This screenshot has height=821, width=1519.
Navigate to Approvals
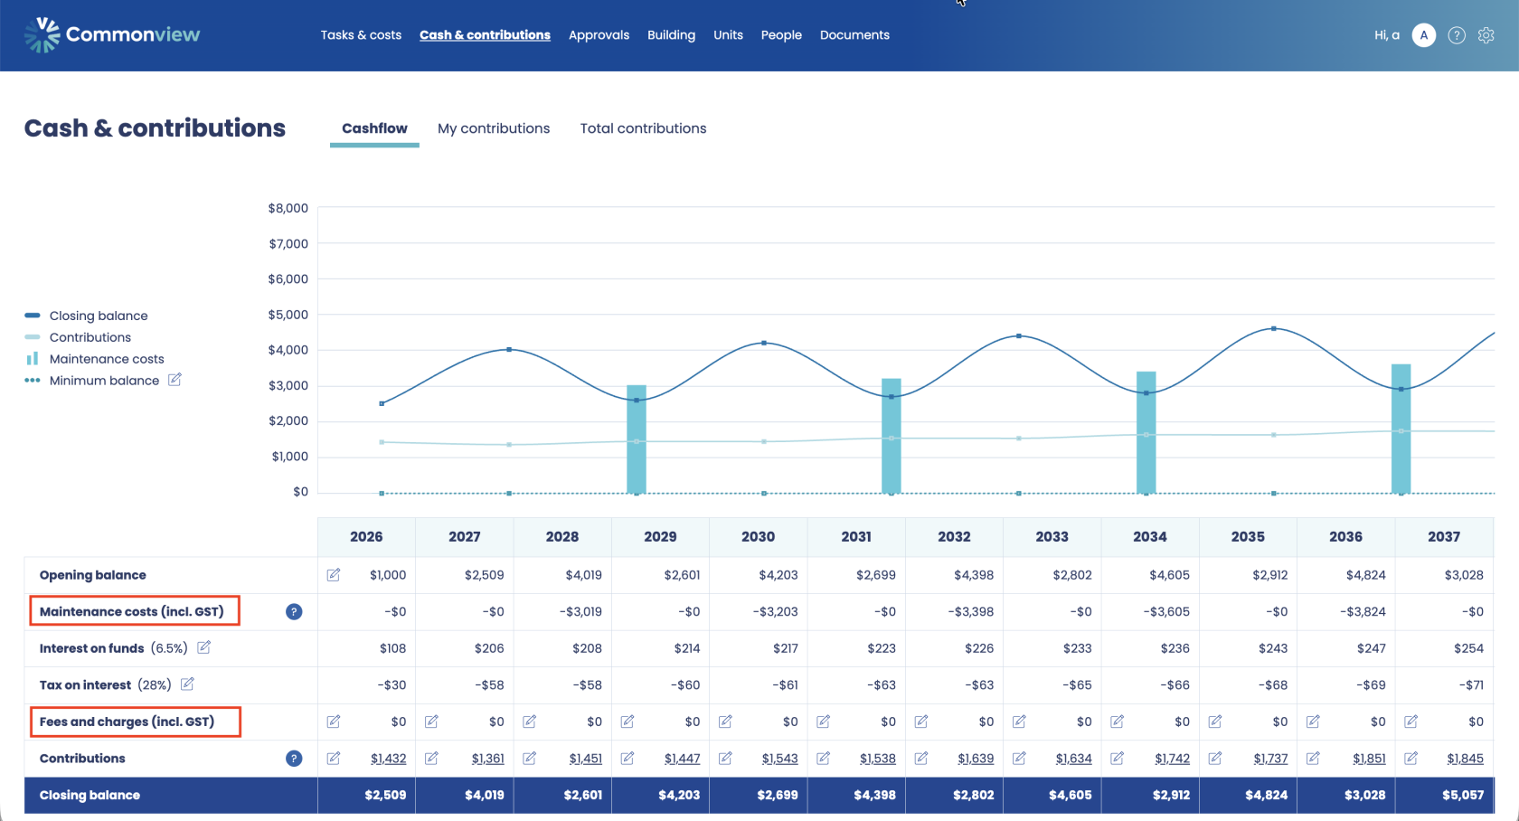pos(599,35)
